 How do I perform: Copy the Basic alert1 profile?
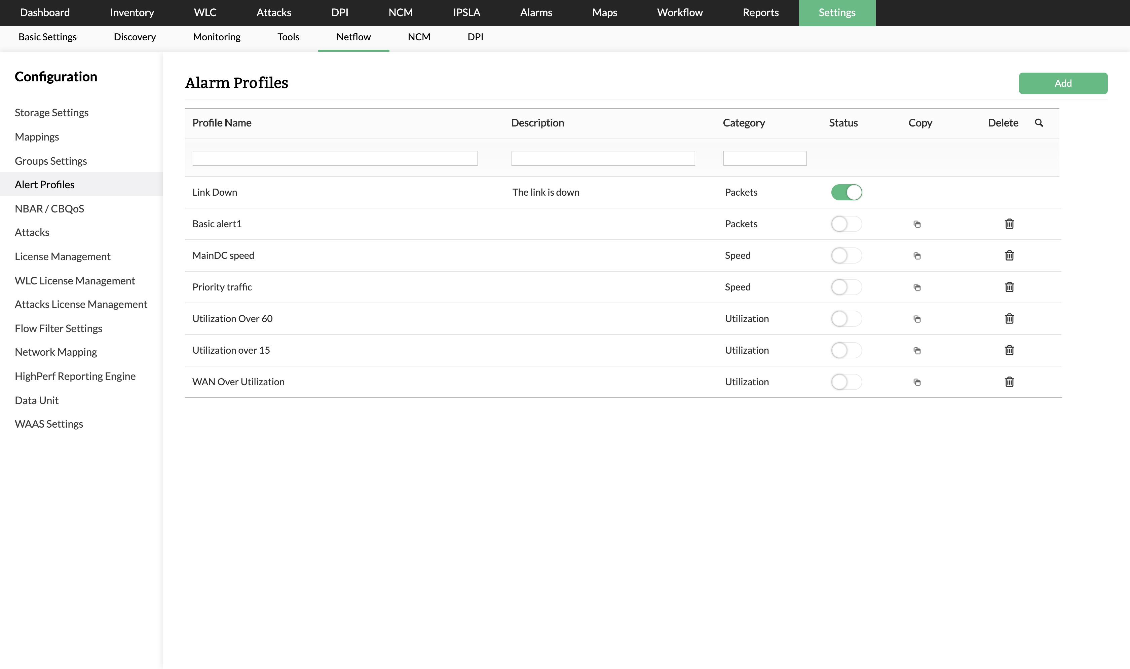click(x=917, y=224)
